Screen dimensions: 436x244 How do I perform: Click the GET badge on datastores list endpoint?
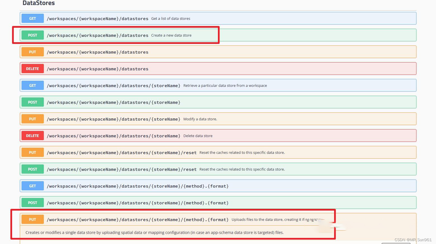pyautogui.click(x=32, y=18)
